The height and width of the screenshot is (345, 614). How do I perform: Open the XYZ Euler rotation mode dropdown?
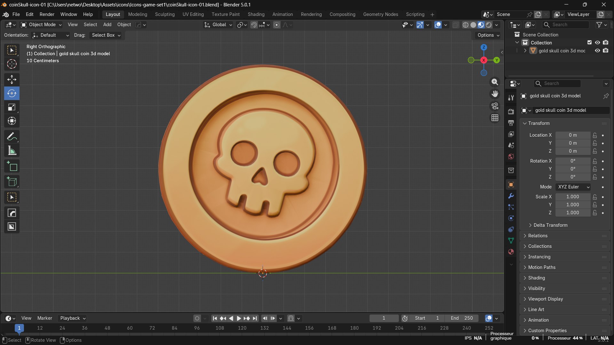(x=573, y=187)
